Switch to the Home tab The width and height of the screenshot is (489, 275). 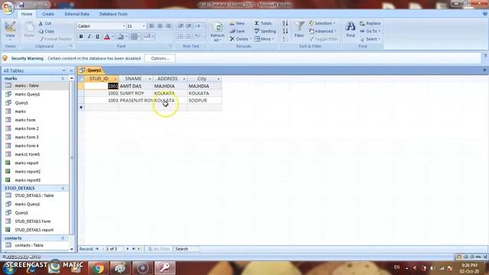pyautogui.click(x=27, y=14)
